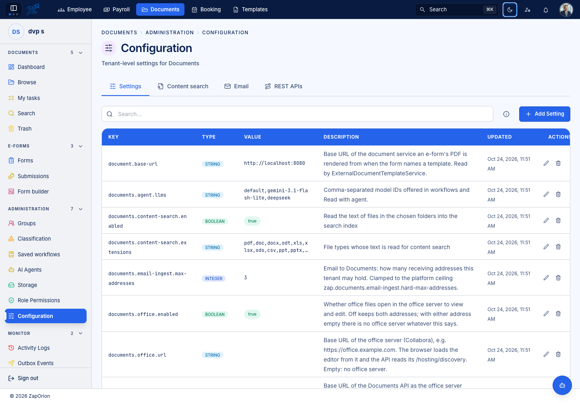Delete the documents.content-search.extensions setting
Viewport: 580px width, 403px height.
(558, 247)
